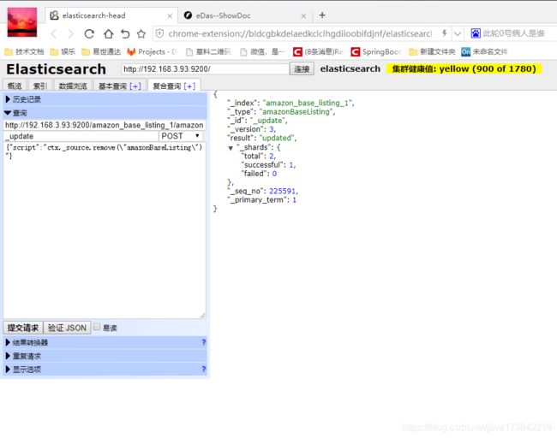The image size is (557, 438).
Task: Click help icon beside 显示选项
Action: 203,370
